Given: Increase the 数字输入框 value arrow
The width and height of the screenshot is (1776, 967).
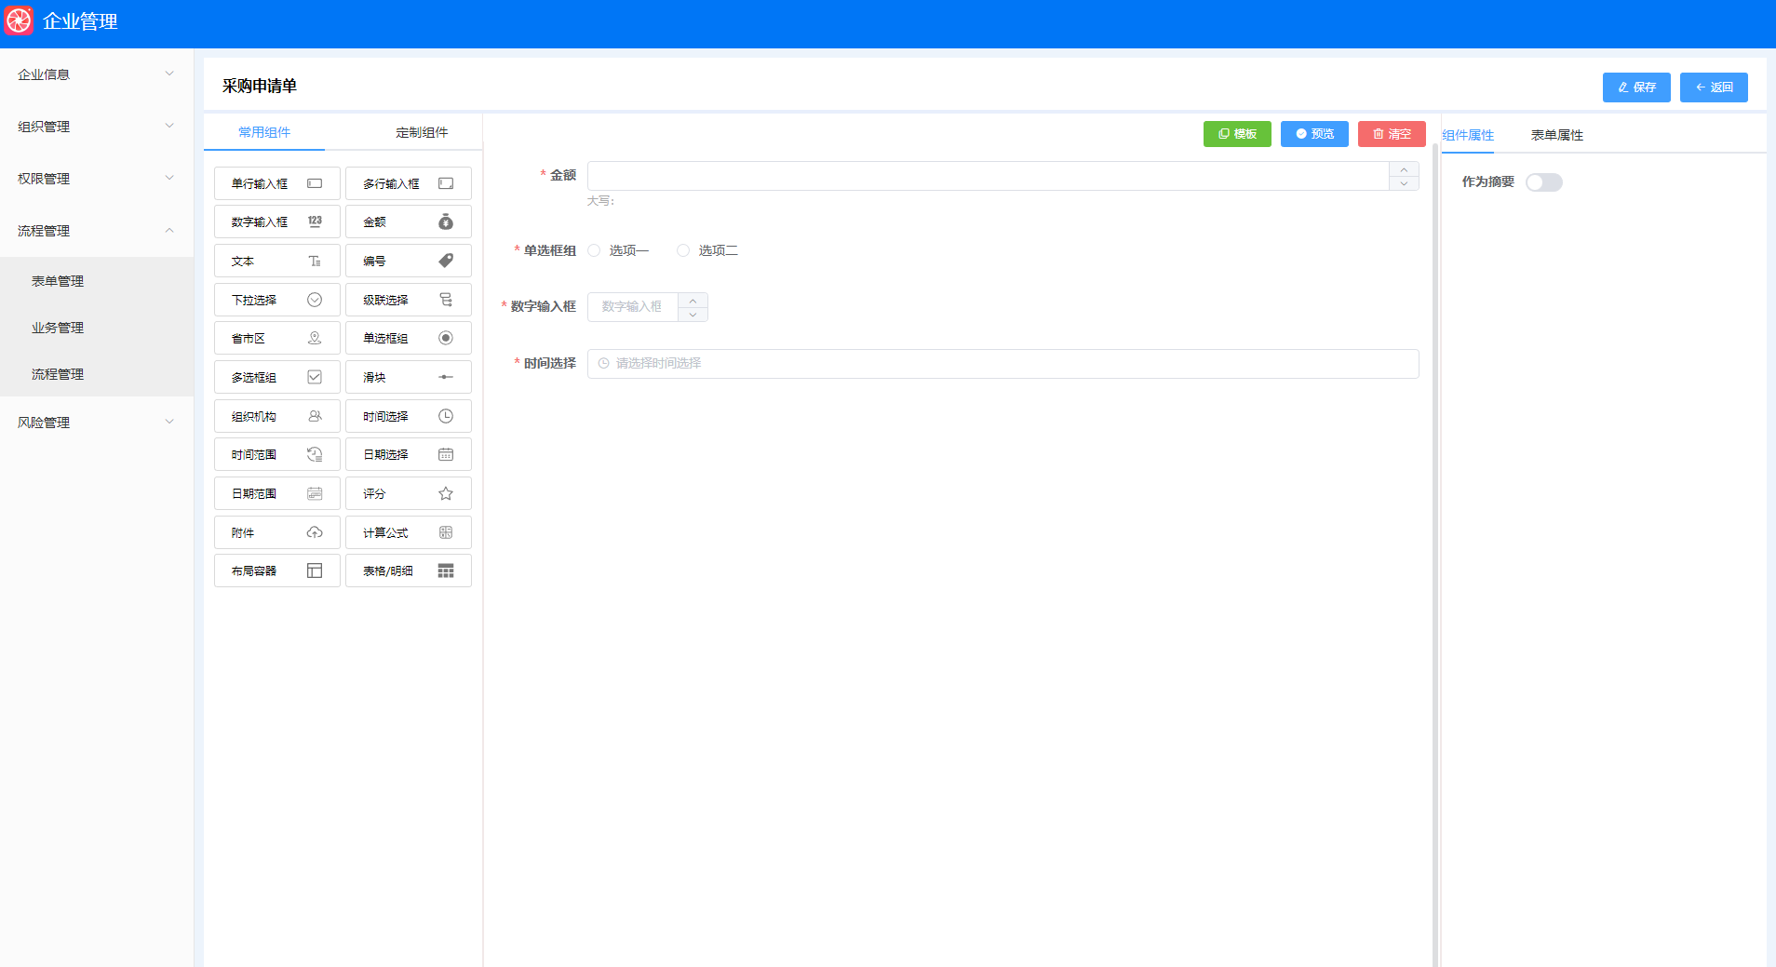Looking at the screenshot, I should tap(693, 301).
